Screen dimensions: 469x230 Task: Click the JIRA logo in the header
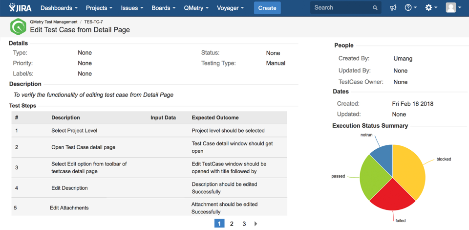point(20,8)
